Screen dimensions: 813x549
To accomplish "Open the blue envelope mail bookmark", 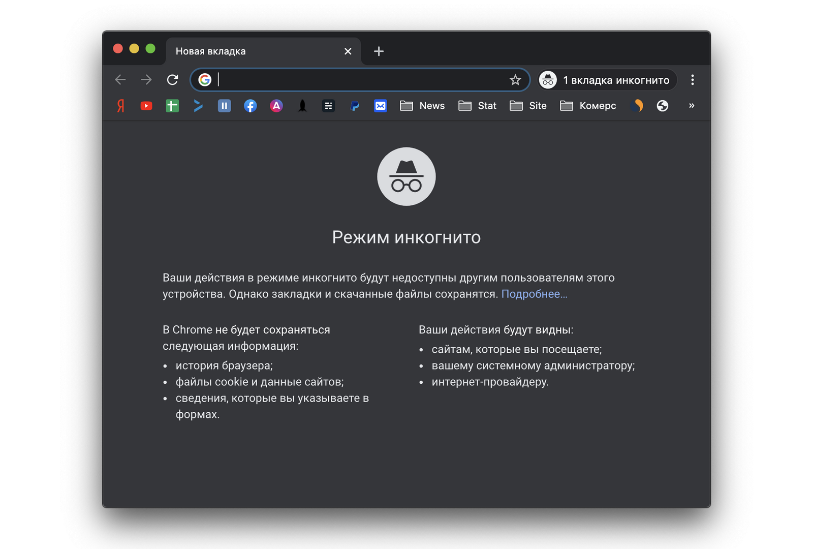I will (x=381, y=106).
